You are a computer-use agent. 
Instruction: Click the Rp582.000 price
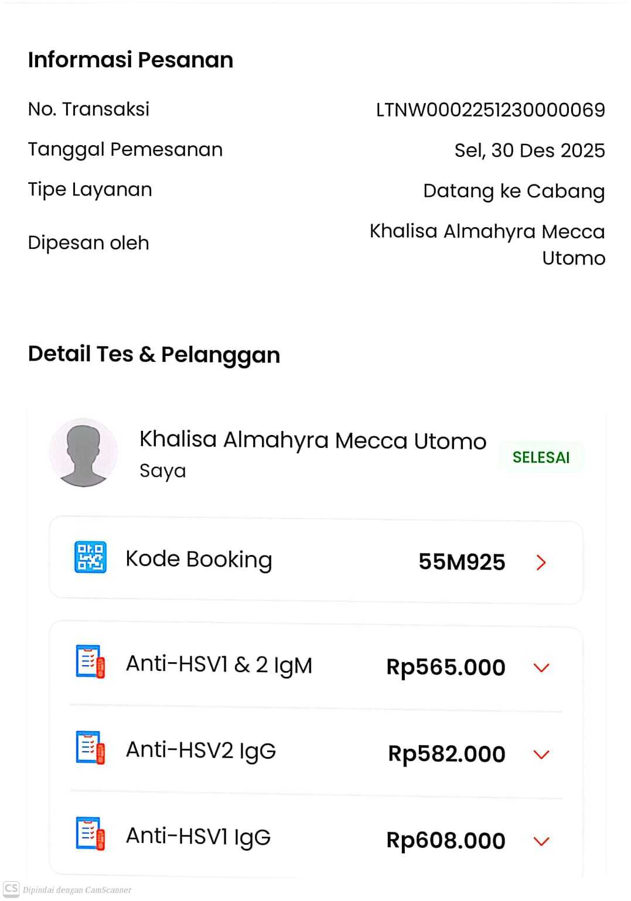tap(446, 754)
